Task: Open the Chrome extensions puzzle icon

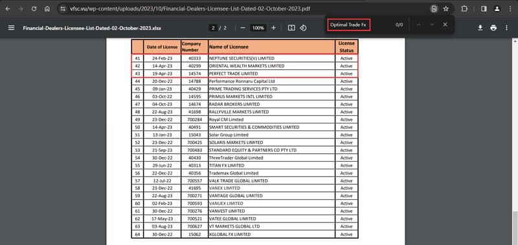Action: 464,9
